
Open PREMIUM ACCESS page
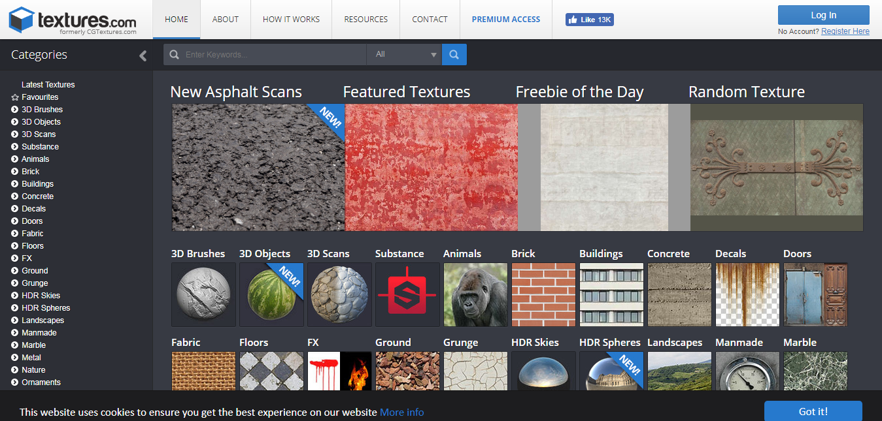[x=506, y=20]
